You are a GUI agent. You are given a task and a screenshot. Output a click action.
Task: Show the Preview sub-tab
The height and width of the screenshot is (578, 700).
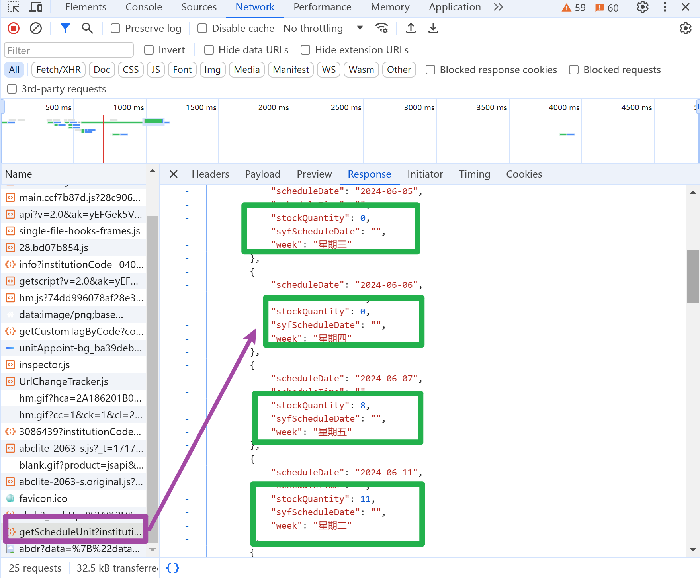pos(314,174)
